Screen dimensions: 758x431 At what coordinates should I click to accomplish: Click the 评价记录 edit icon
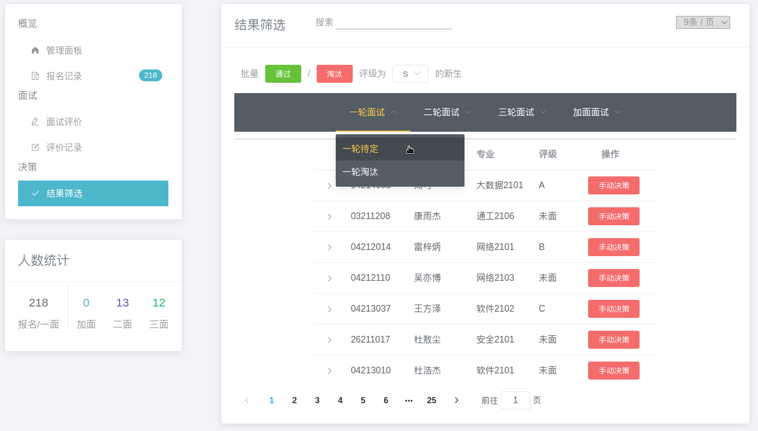tap(35, 148)
